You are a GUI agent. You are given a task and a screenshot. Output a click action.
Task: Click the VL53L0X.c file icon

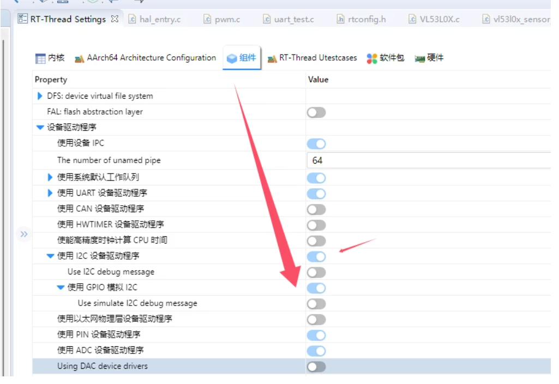point(412,19)
